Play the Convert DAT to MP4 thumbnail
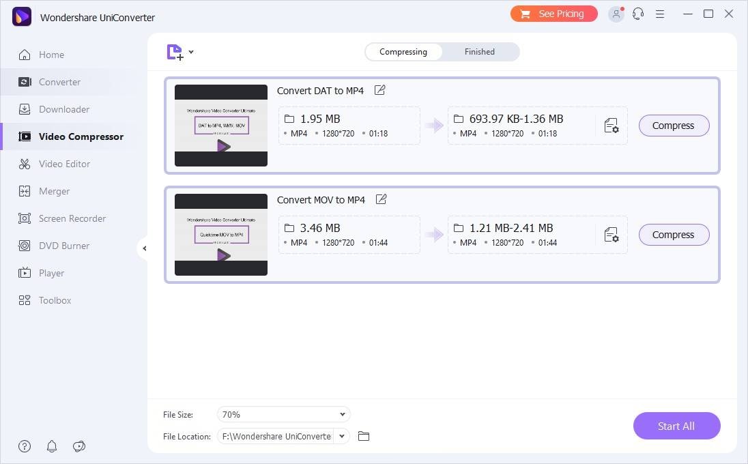The height and width of the screenshot is (464, 748). 223,146
